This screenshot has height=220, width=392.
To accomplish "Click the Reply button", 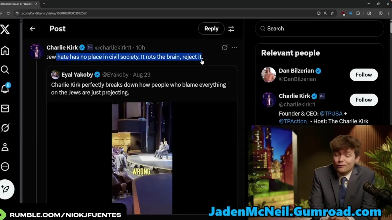I will point(211,29).
